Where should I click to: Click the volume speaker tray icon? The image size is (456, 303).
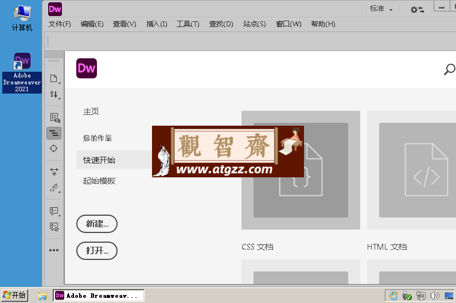pos(434,296)
